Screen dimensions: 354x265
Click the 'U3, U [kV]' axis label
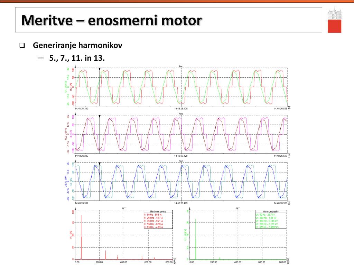click(66, 181)
